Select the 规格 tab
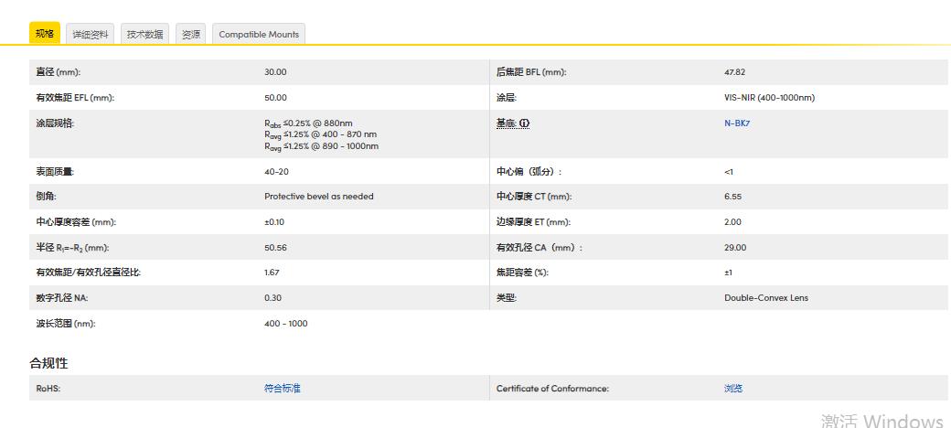Image resolution: width=951 pixels, height=428 pixels. pyautogui.click(x=45, y=34)
